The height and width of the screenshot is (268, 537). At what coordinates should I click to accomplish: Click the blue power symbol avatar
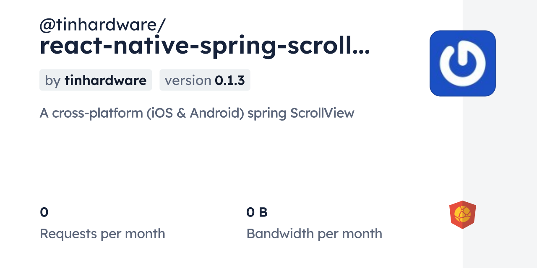(462, 63)
